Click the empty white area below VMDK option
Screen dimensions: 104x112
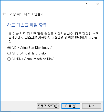[x=52, y=80]
